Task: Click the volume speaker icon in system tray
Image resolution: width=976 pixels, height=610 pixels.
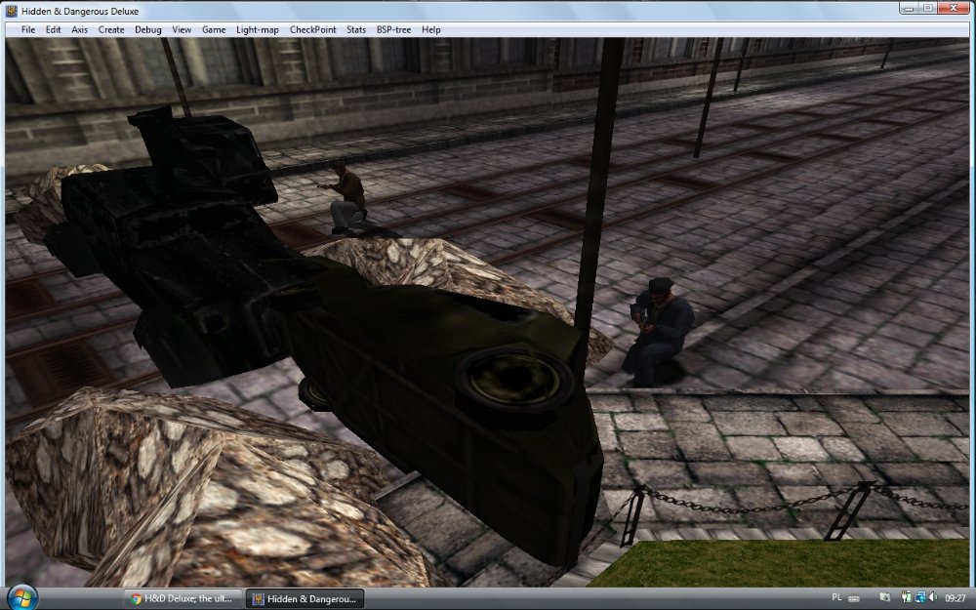Action: (x=931, y=598)
